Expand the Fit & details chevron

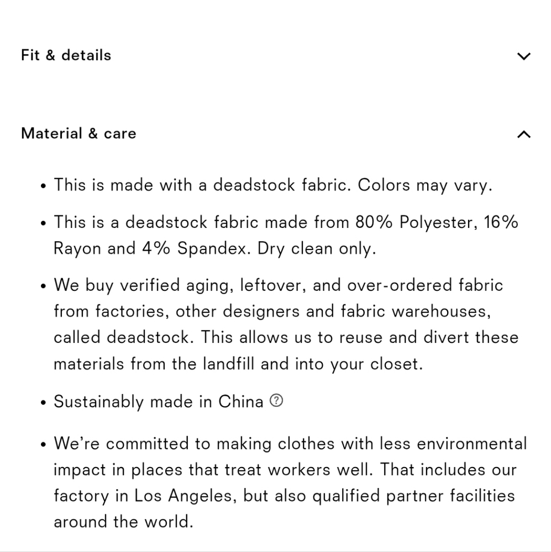(x=523, y=56)
